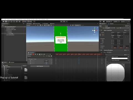Toggle the Static checkbox in Inspector
This screenshot has height=100, width=133.
pos(124,26)
